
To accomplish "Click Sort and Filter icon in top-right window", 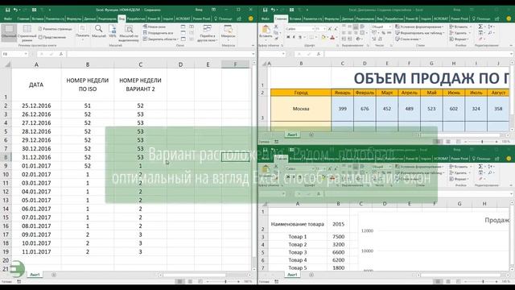I will coord(490,27).
